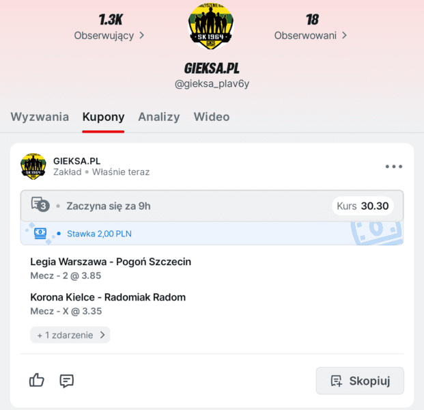Click the copy coupon icon in Skopiuj
This screenshot has width=424, height=410.
pyautogui.click(x=337, y=381)
